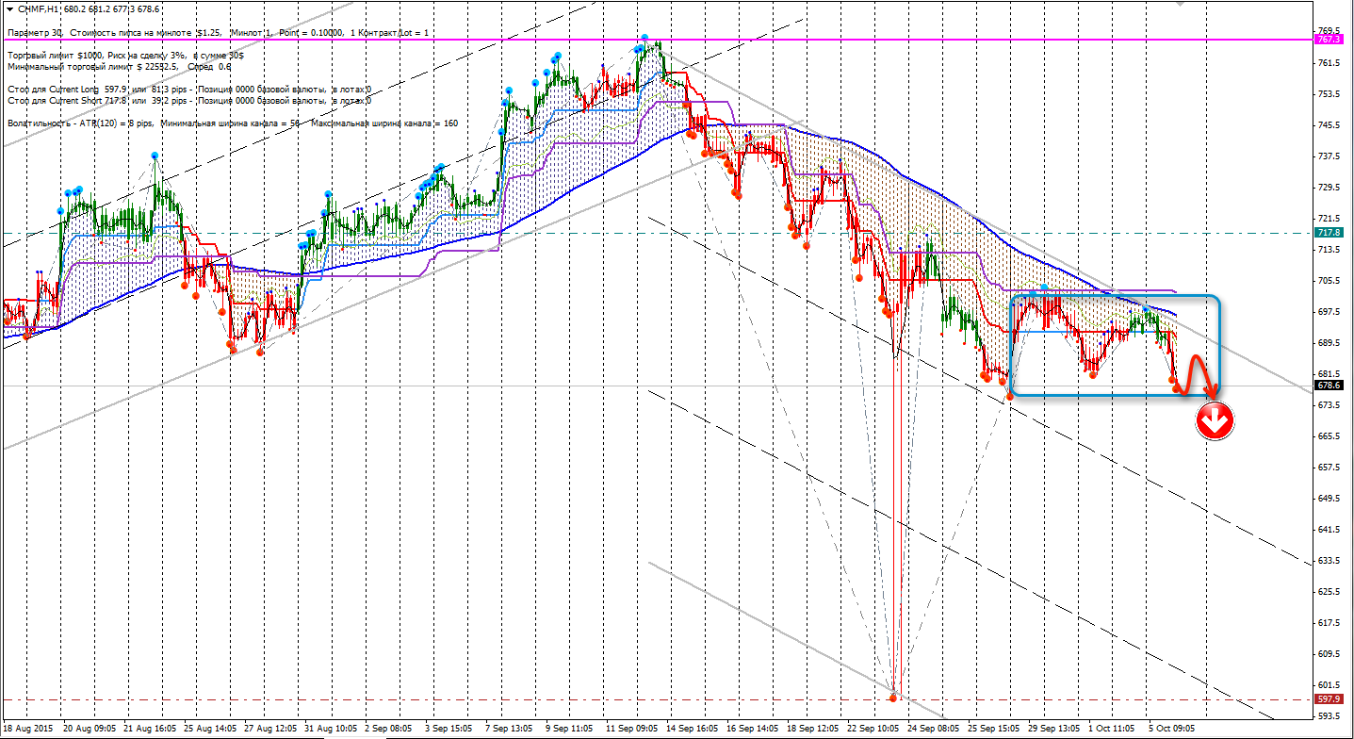Click the 593.5 price scale label
Image resolution: width=1354 pixels, height=739 pixels.
pos(1329,716)
